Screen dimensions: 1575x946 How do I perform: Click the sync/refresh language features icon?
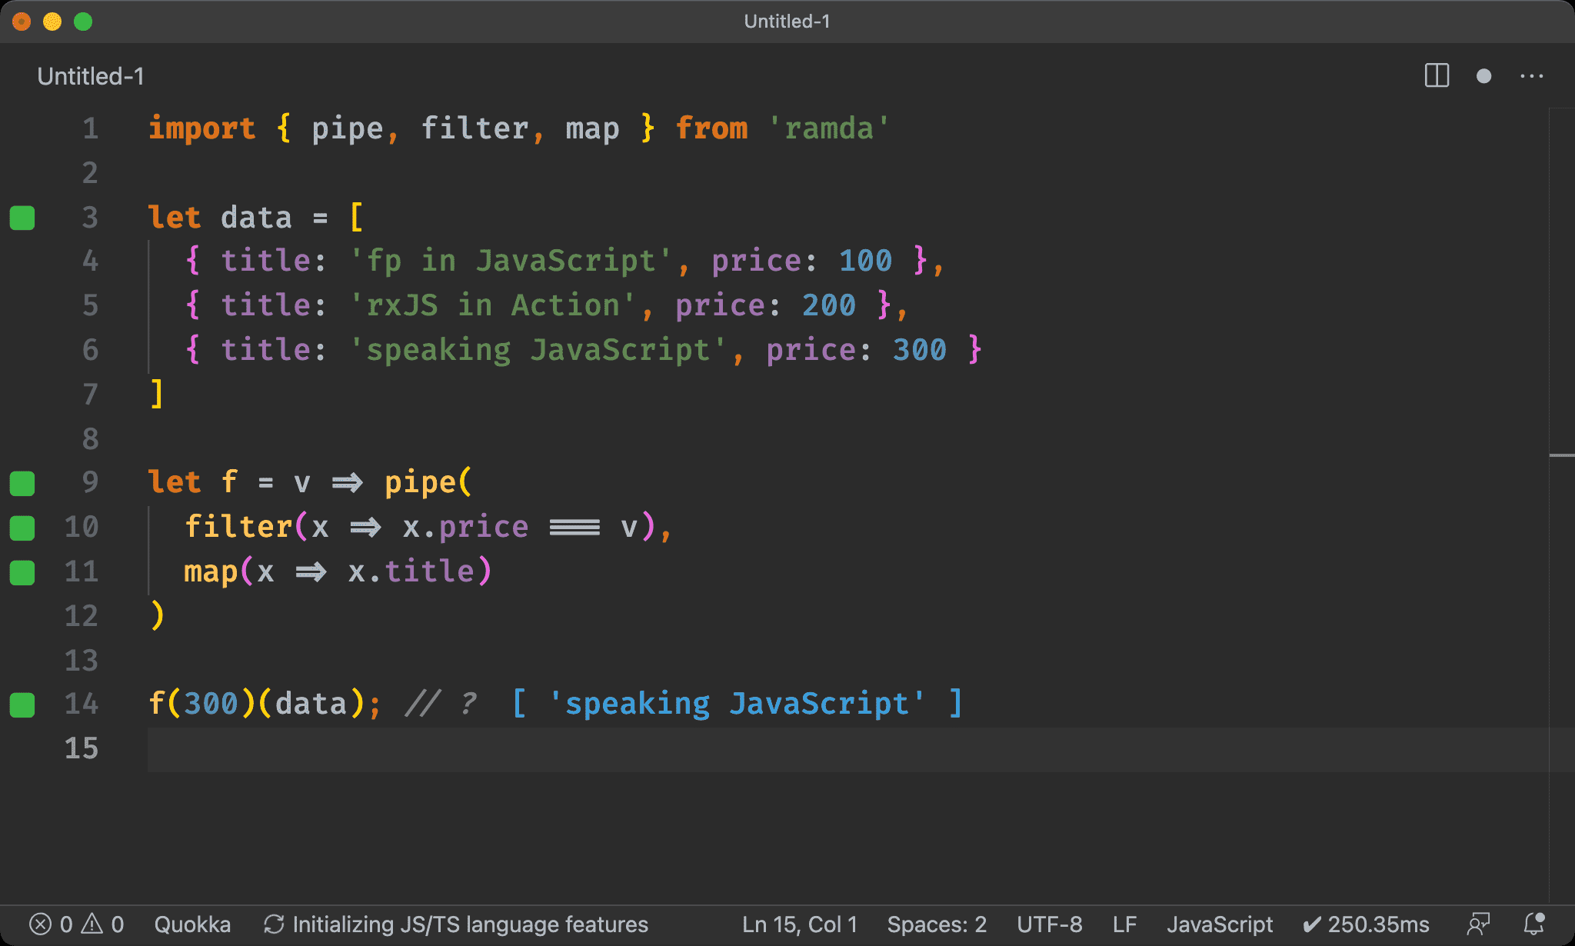pyautogui.click(x=272, y=921)
